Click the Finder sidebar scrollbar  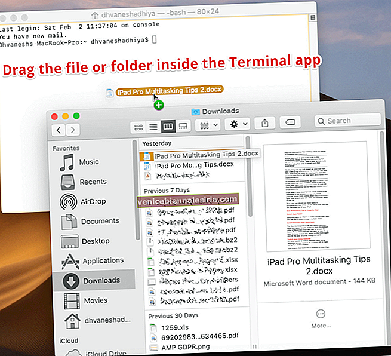(x=136, y=190)
